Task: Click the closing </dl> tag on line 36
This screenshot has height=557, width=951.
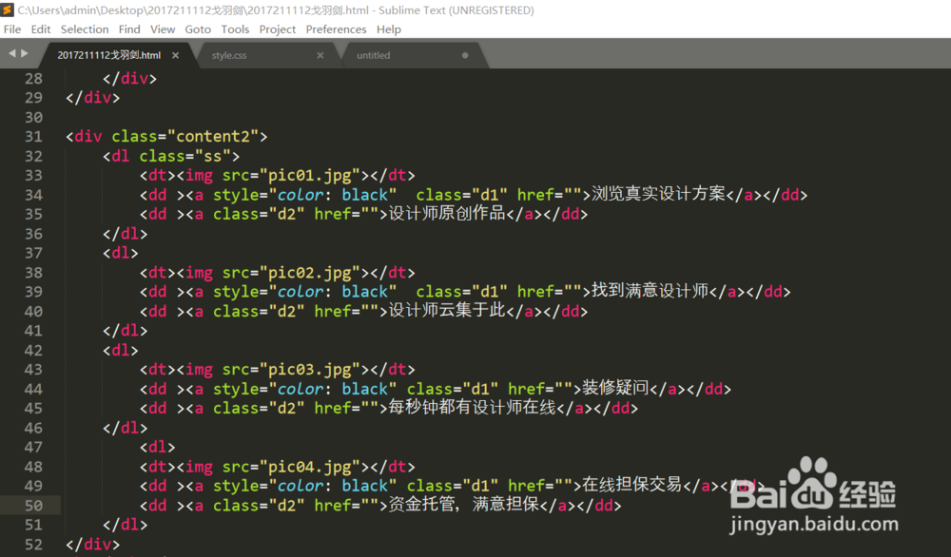Action: (x=125, y=233)
